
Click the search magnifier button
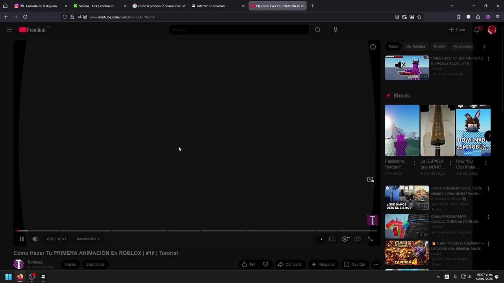tap(317, 29)
